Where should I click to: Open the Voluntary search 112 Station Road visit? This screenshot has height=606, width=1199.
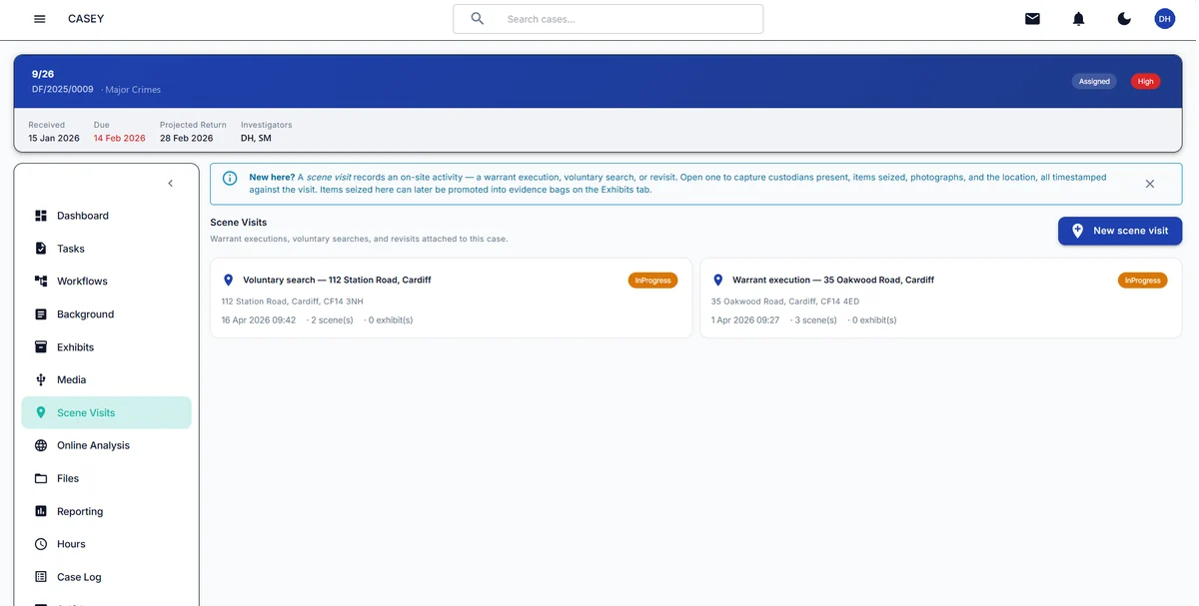(x=451, y=299)
